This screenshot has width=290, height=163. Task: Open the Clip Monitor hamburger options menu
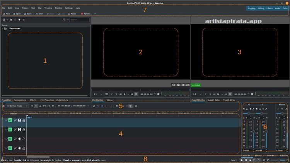click(158, 94)
